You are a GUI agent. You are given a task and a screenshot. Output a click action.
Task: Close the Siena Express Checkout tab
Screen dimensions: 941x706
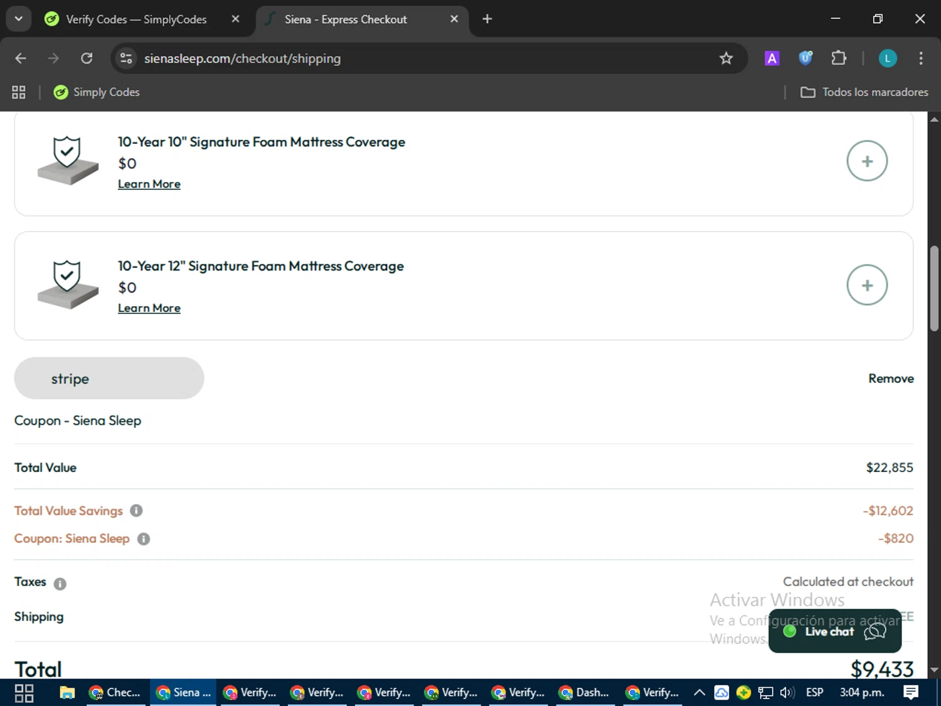click(454, 19)
